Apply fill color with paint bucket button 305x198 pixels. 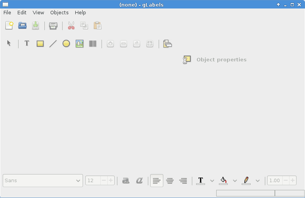click(x=223, y=181)
